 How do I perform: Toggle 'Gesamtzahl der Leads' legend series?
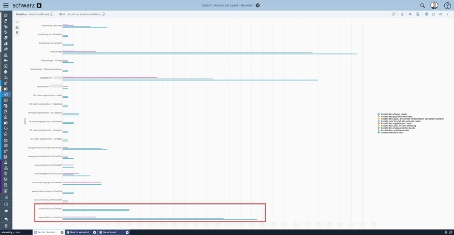click(x=392, y=133)
